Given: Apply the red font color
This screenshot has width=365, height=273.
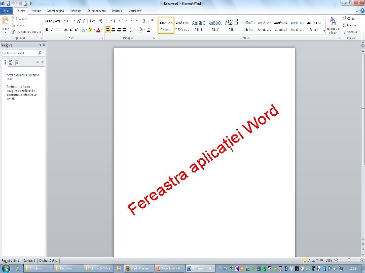Looking at the screenshot, I should pos(98,30).
